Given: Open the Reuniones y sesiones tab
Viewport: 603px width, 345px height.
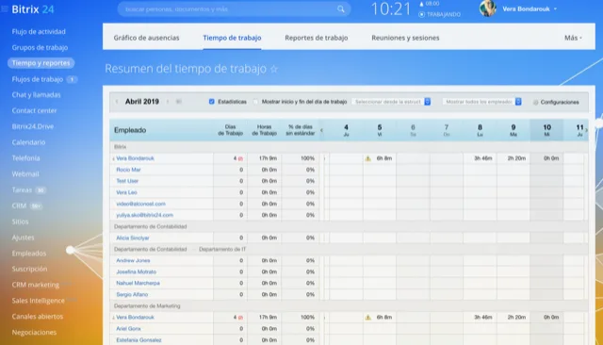Looking at the screenshot, I should [x=405, y=38].
